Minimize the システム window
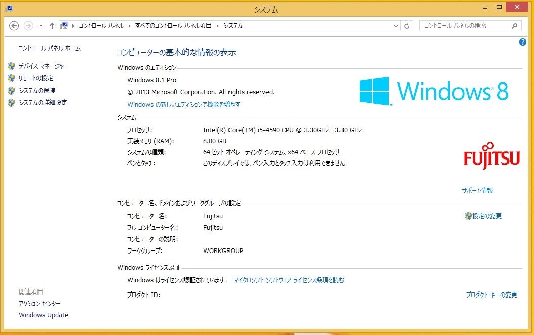 pyautogui.click(x=485, y=7)
